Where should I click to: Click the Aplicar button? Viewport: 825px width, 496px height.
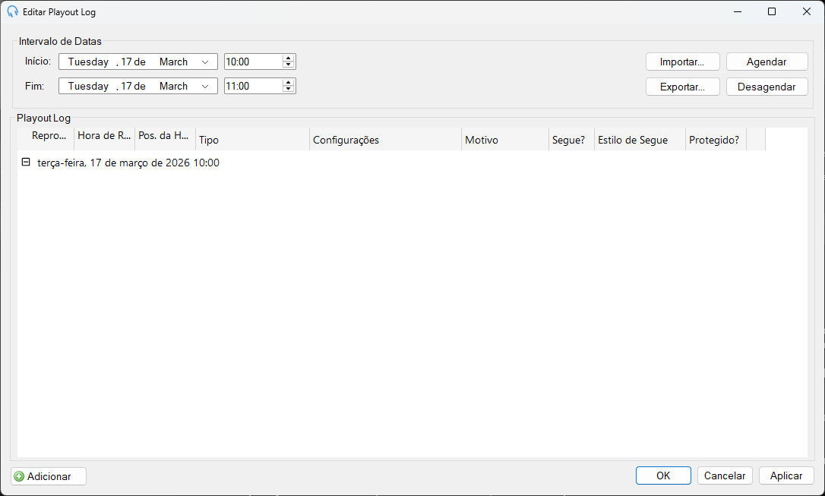(786, 475)
